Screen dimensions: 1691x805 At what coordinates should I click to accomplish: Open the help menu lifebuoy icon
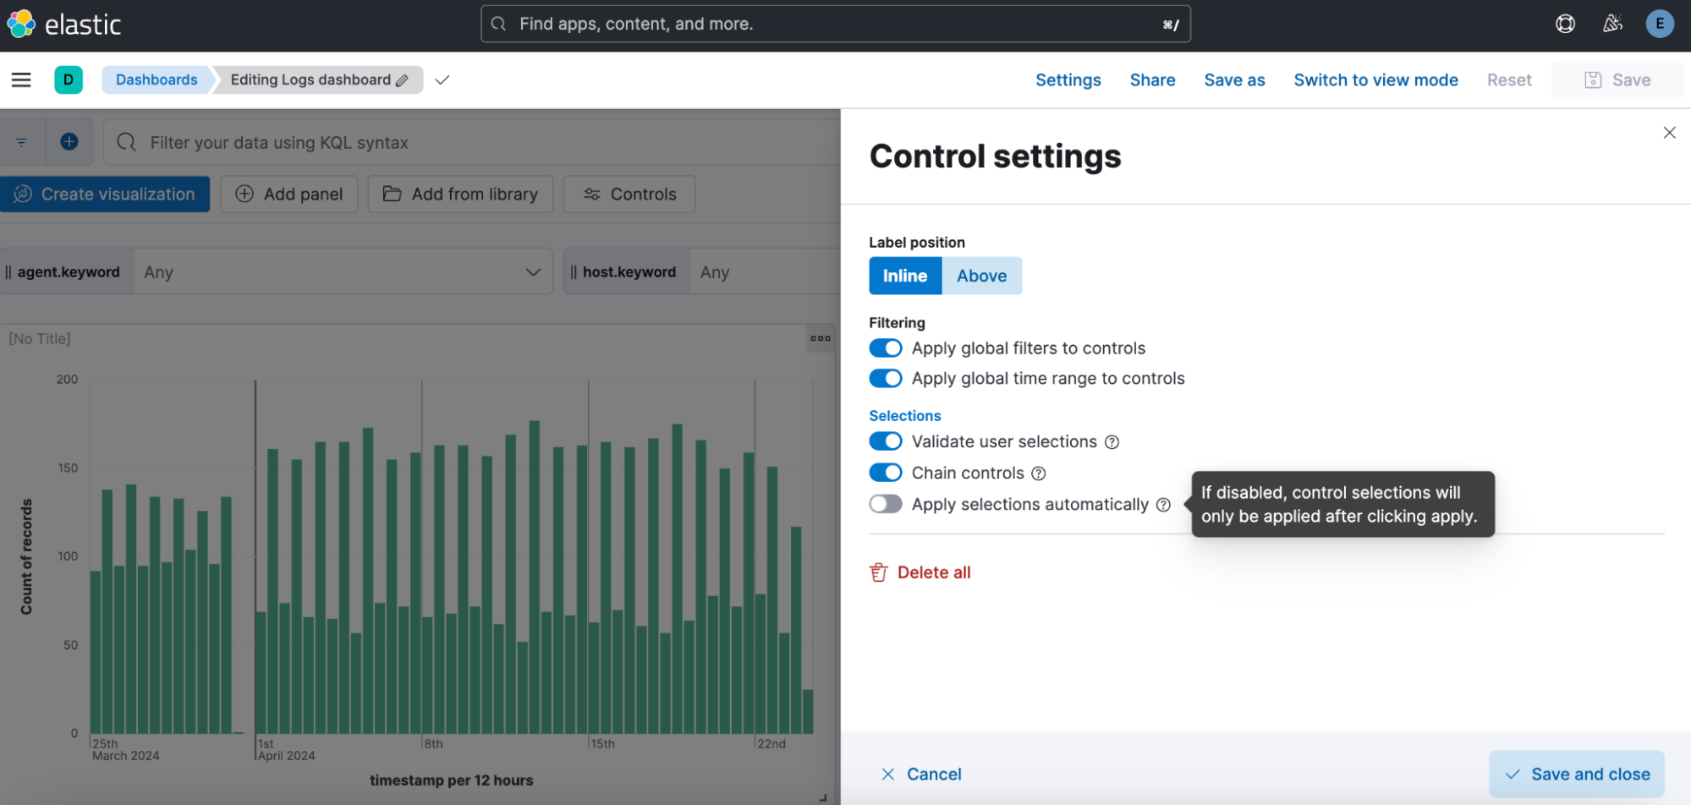(1565, 24)
